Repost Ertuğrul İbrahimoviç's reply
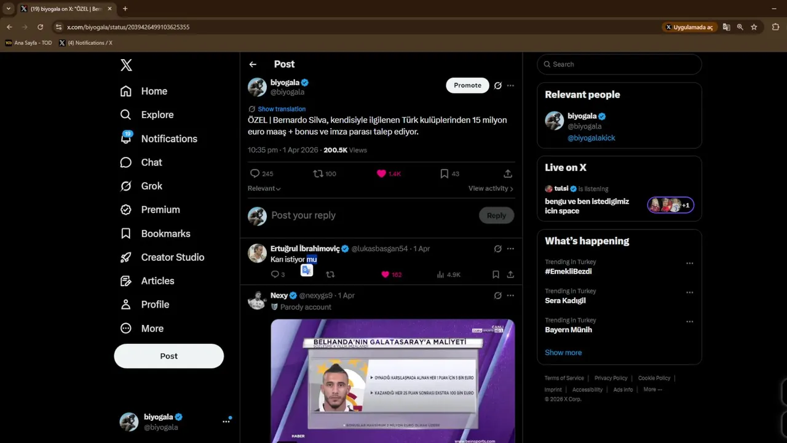Viewport: 787px width, 443px height. [x=330, y=274]
